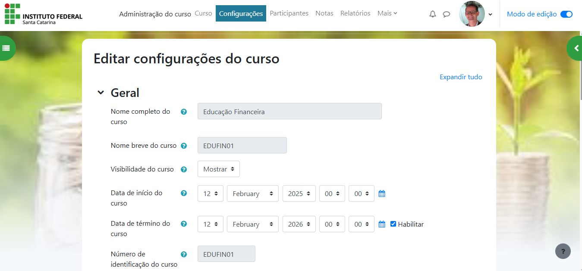The width and height of the screenshot is (582, 271).
Task: Click help icon beside Nome completo do curso
Action: click(x=184, y=112)
